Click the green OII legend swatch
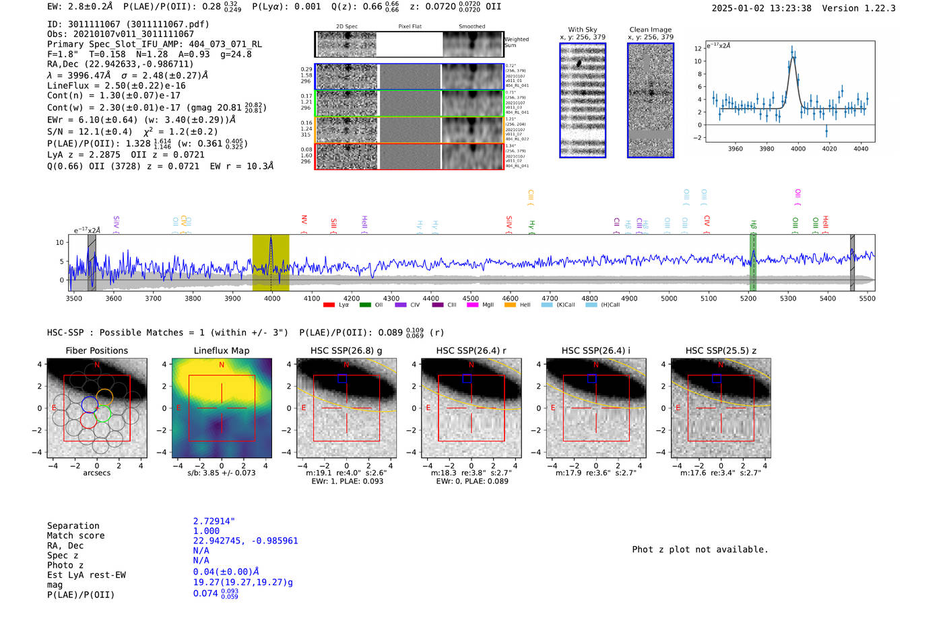943x641 pixels. click(x=365, y=305)
